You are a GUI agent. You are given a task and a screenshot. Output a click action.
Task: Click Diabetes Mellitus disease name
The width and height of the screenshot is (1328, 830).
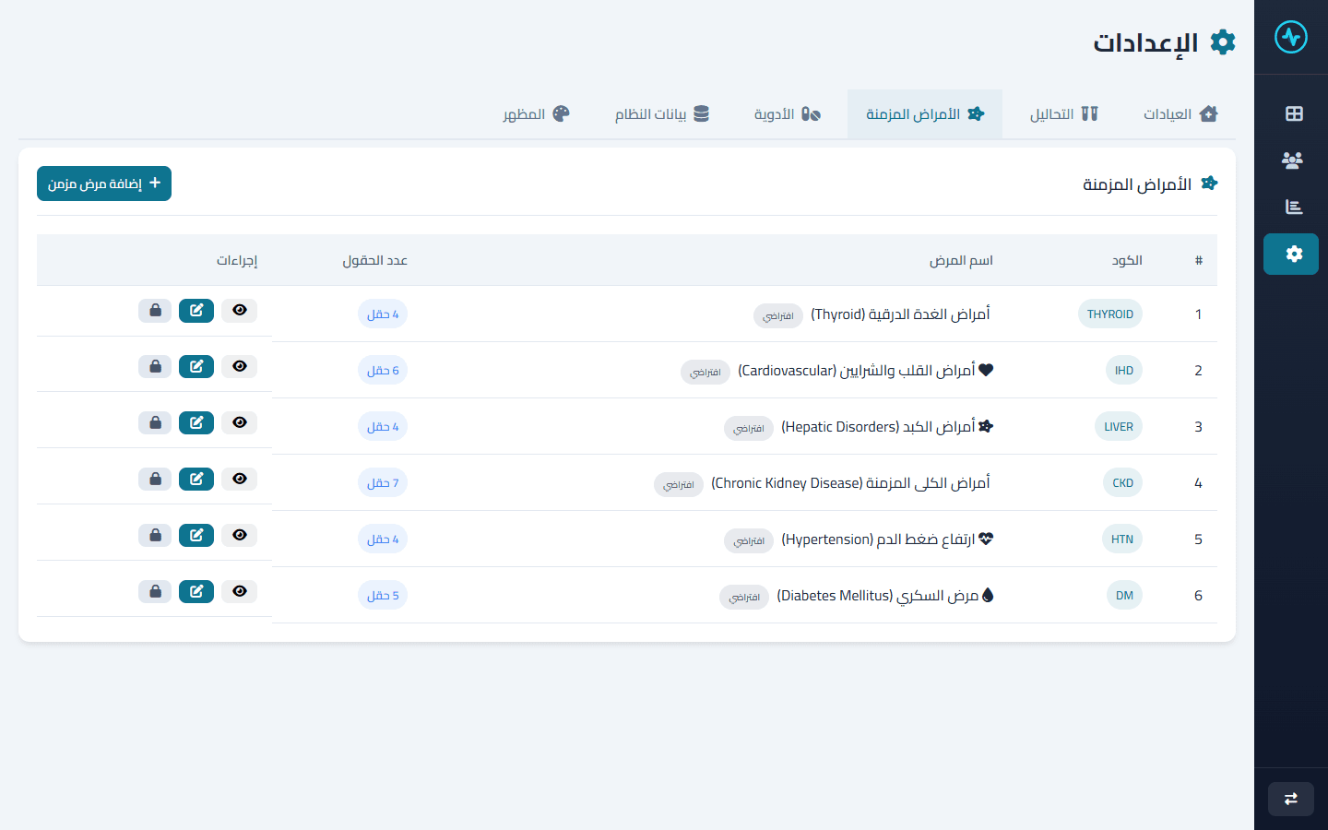click(878, 596)
